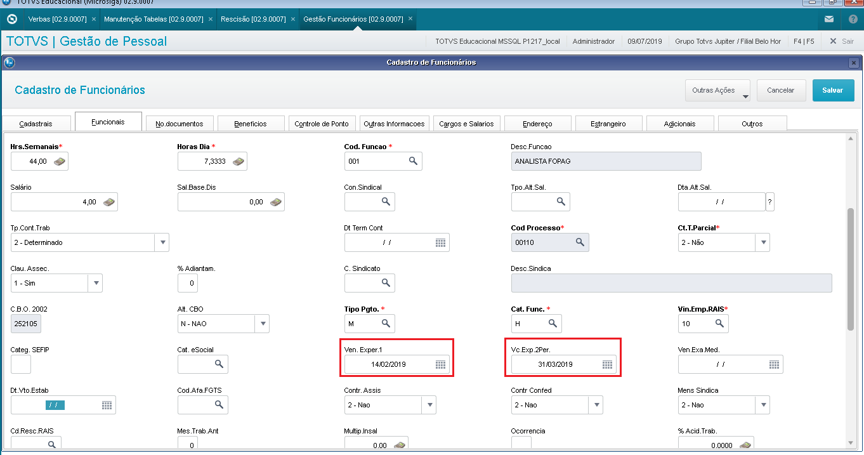Open calendar picker for Ven.Exa.Med.
The image size is (864, 455).
(x=775, y=364)
